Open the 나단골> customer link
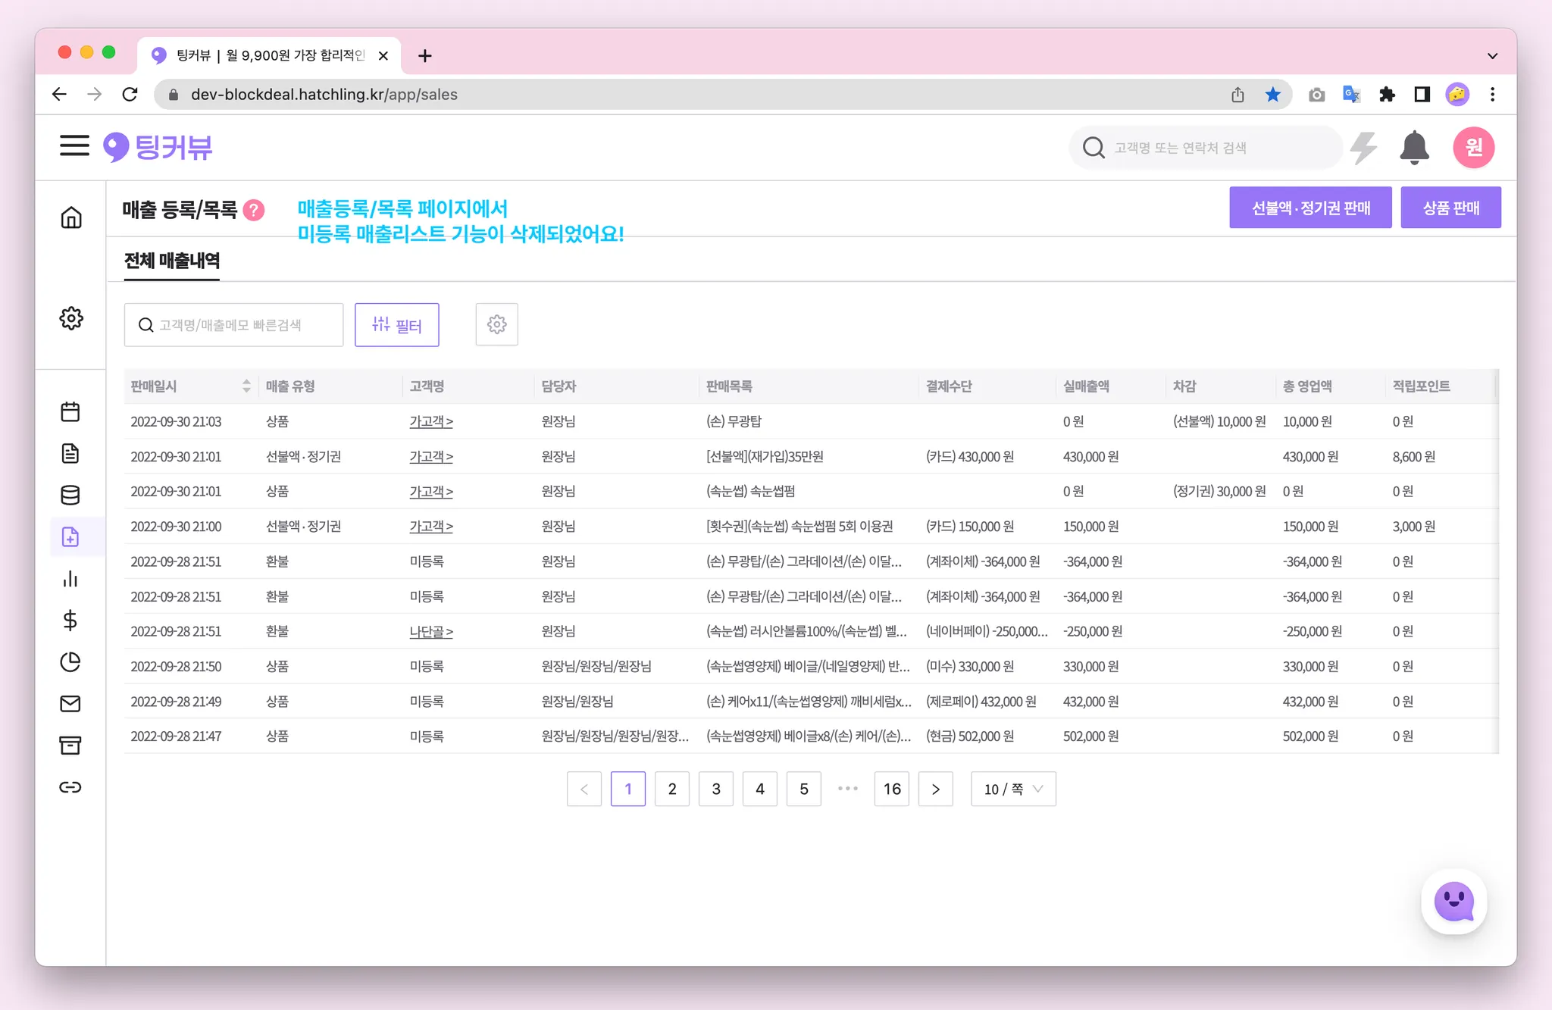1552x1010 pixels. [430, 631]
